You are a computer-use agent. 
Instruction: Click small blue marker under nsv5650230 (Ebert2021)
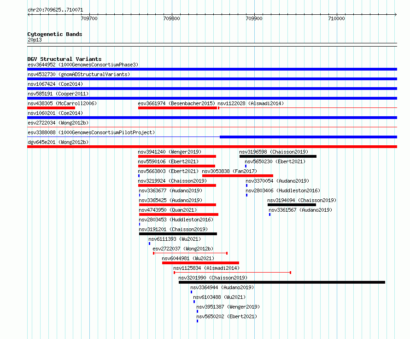(x=246, y=166)
